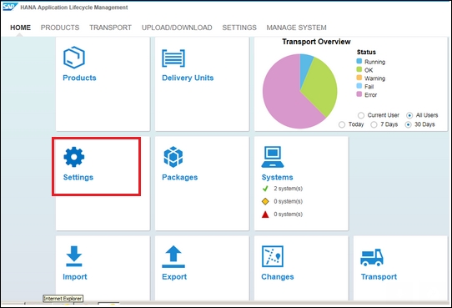Screen dimensions: 452x308
Task: Click the Fail status legend swatch
Action: pyautogui.click(x=359, y=86)
